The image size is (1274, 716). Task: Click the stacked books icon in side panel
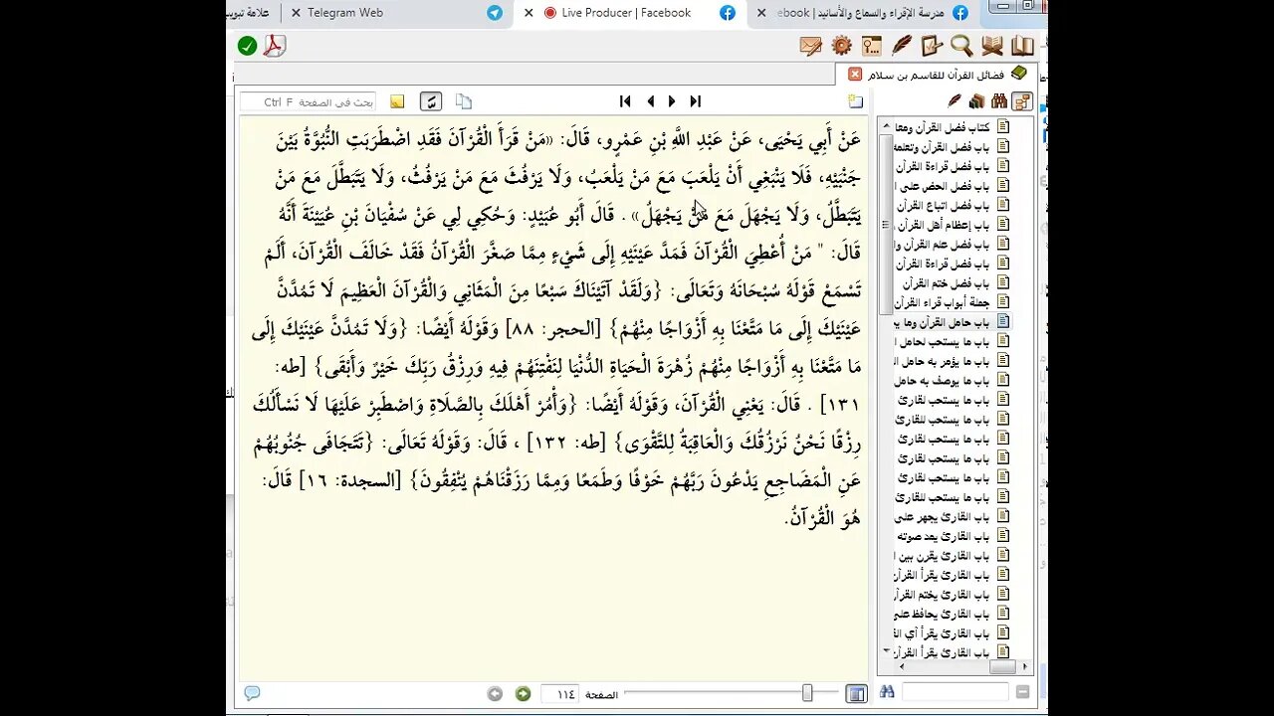[x=976, y=101]
